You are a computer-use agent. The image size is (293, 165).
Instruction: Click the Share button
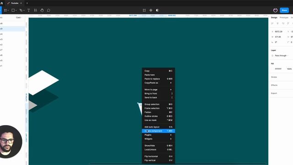point(284,10)
